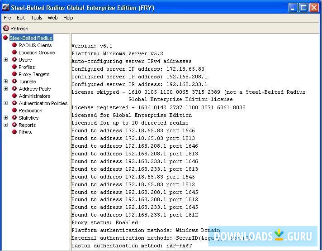Select the Steel-Belted Radius root item

coord(31,38)
